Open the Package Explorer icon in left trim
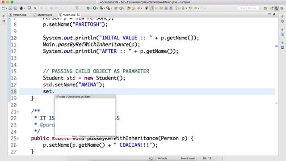Screen dimensions: 286x161 [4, 21]
